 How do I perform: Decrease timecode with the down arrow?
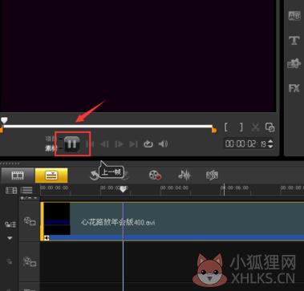tap(270, 147)
